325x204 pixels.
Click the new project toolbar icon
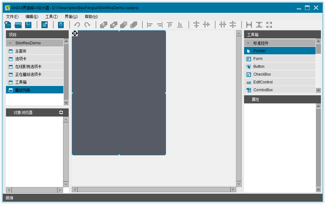(8, 25)
